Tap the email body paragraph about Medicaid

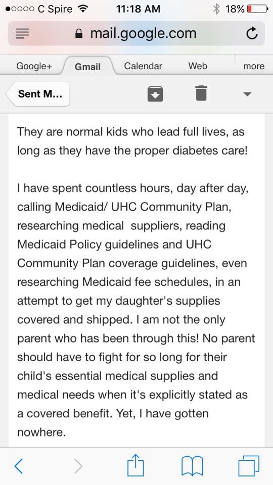pos(136,310)
